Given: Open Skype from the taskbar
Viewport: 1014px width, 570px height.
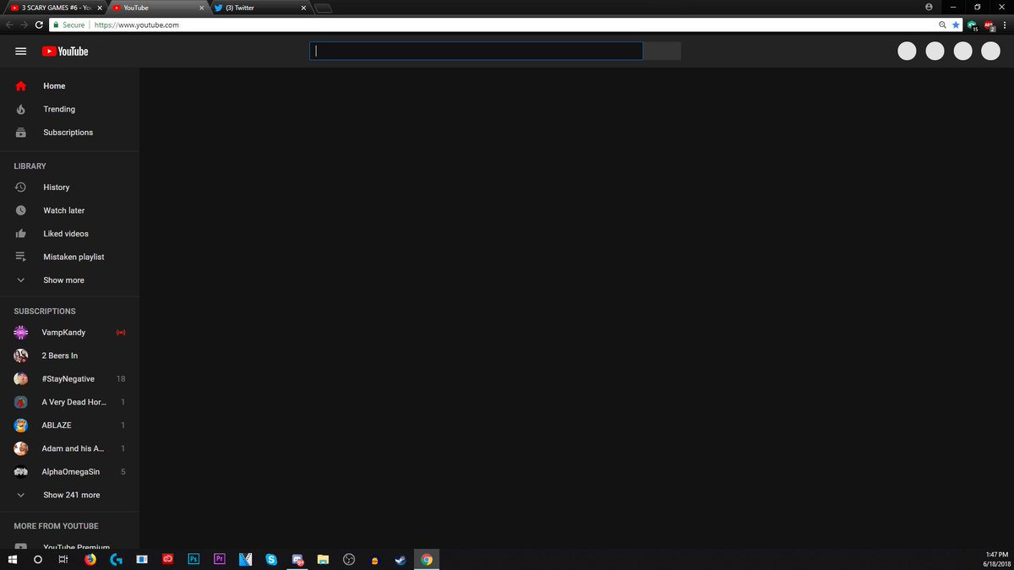Looking at the screenshot, I should click(x=271, y=559).
